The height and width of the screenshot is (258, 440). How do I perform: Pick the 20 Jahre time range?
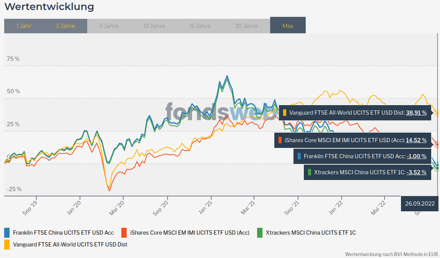tap(246, 26)
